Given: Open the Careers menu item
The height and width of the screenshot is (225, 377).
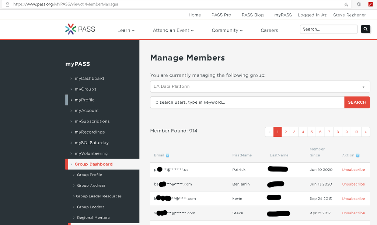Looking at the screenshot, I should (269, 31).
